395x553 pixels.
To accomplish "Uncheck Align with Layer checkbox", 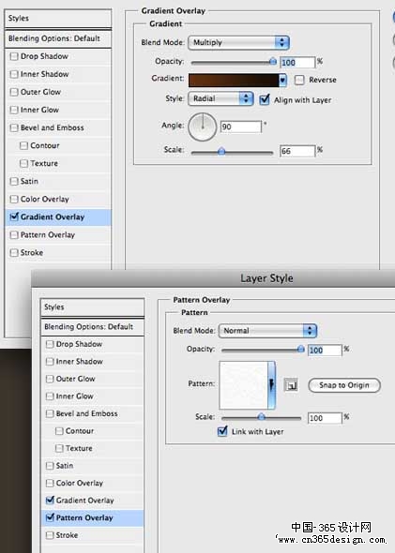I will click(x=264, y=99).
